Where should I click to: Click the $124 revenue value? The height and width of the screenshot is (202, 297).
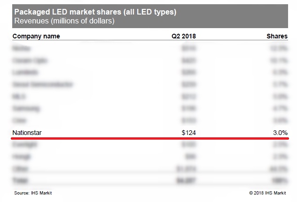point(188,133)
